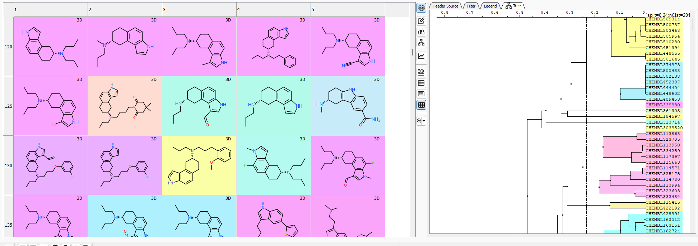Click the tree panel vertical scrollbar
This screenshot has width=698, height=246.
[x=693, y=23]
